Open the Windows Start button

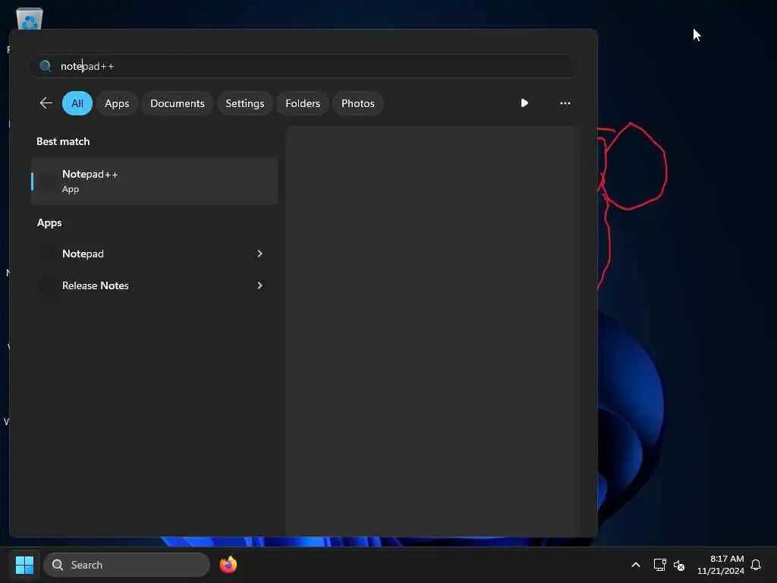click(25, 565)
